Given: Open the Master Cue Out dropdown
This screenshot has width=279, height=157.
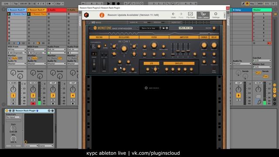Looking at the screenshot, I should [262, 61].
